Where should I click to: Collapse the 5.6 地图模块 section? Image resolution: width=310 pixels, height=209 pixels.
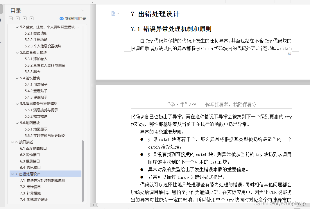click(x=17, y=123)
